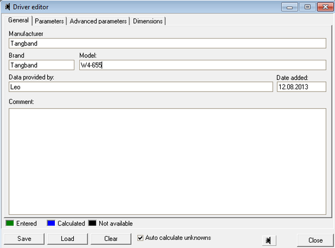Screen dimensions: 335x248
Task: Open the Parameters tab
Action: (x=49, y=21)
